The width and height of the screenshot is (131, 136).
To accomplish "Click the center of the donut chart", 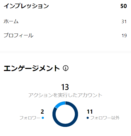I will pos(65,114).
